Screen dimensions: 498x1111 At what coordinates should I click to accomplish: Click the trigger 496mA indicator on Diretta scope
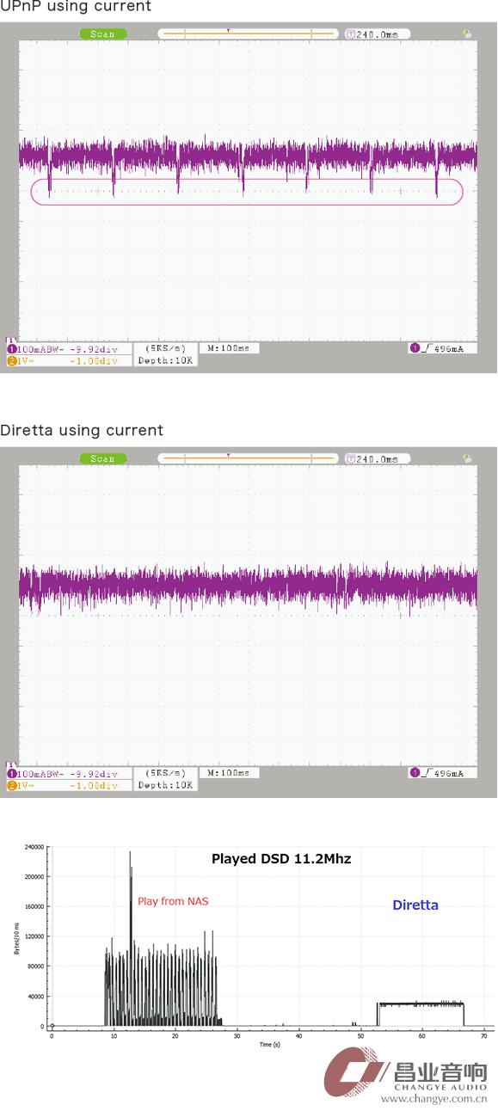pos(442,773)
